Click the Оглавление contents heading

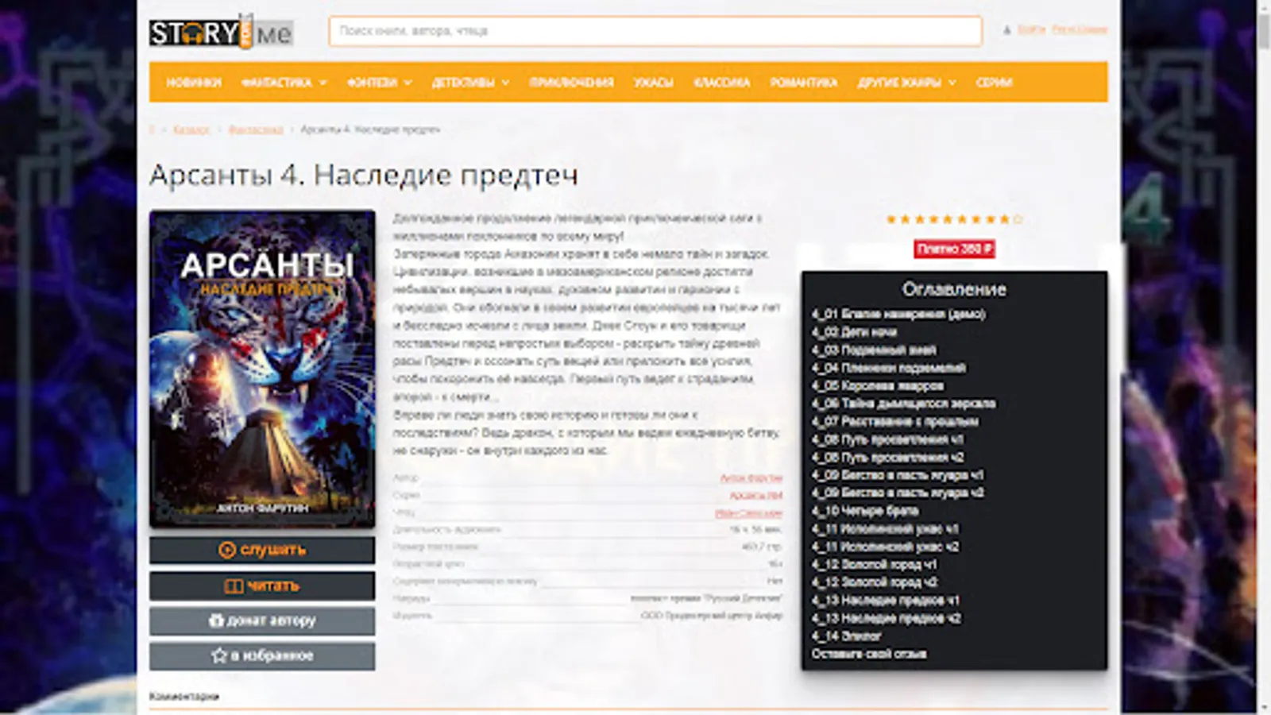tap(954, 289)
